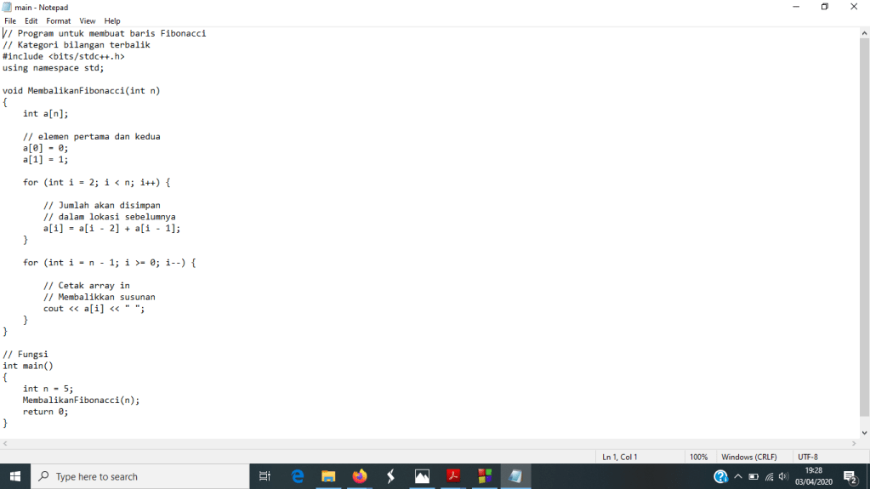
Task: Click the Notepad icon in title bar
Action: click(x=7, y=7)
